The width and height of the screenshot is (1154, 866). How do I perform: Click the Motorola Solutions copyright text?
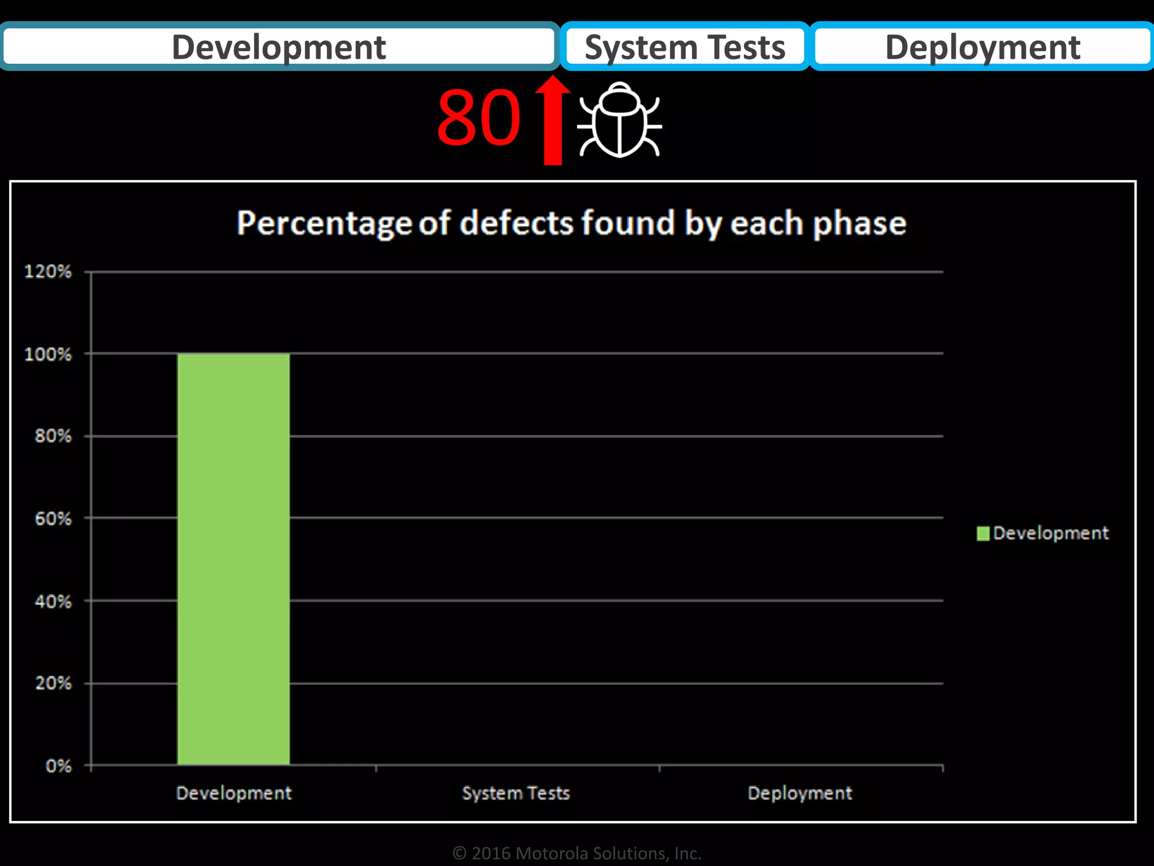coord(577,853)
